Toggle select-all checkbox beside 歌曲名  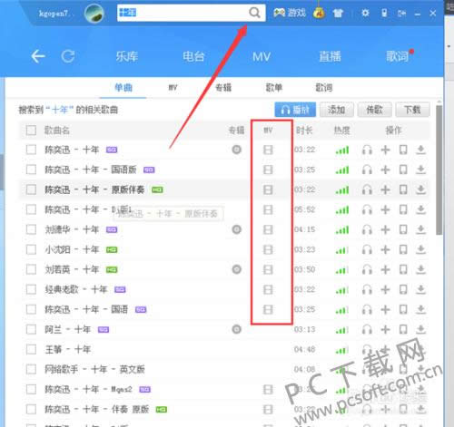pos(31,131)
